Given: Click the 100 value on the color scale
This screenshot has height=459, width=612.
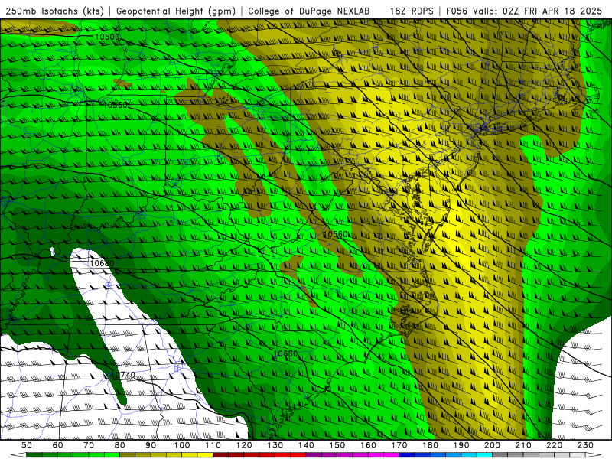Looking at the screenshot, I should click(x=182, y=445).
